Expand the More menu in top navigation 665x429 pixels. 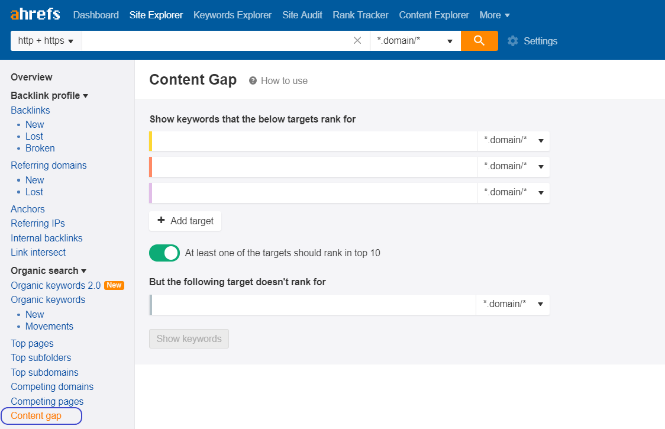click(x=495, y=15)
